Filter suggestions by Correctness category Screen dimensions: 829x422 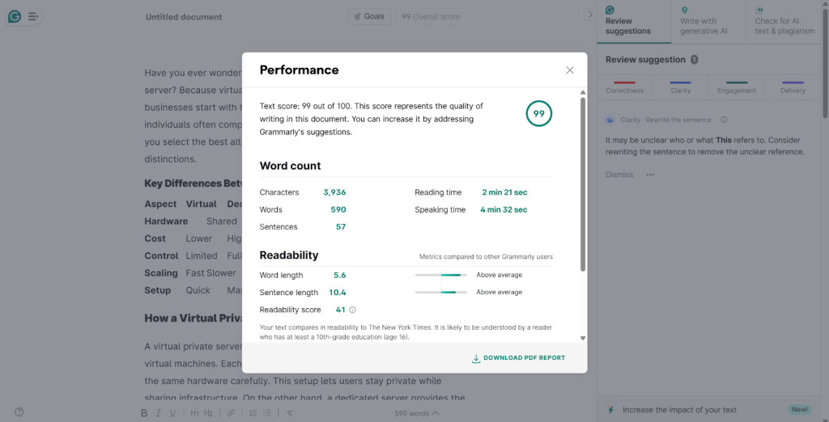[x=624, y=87]
